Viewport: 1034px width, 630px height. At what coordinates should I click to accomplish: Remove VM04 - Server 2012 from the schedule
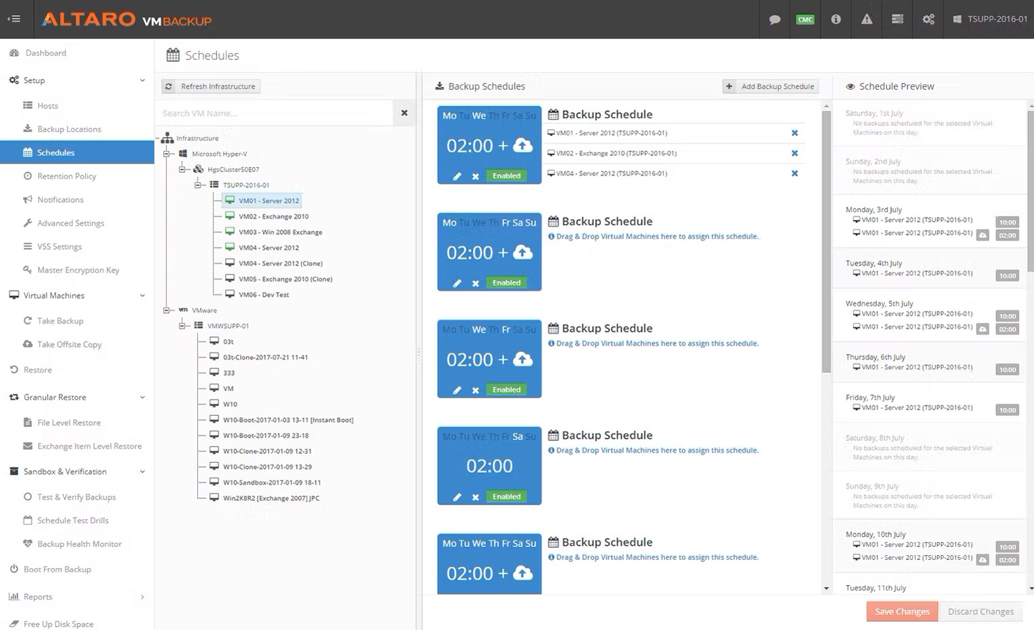[x=795, y=173]
